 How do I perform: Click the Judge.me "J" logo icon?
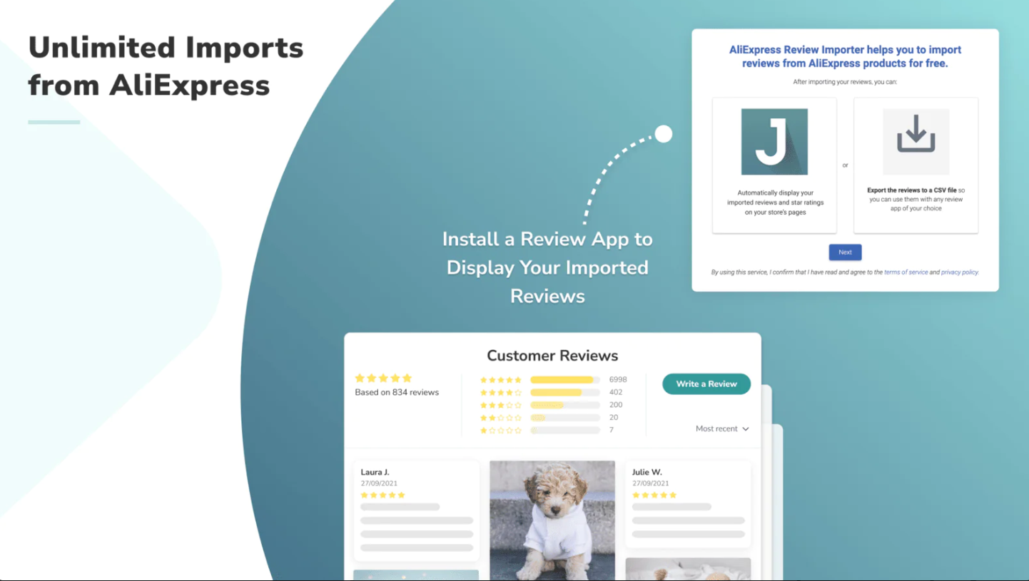(x=774, y=142)
